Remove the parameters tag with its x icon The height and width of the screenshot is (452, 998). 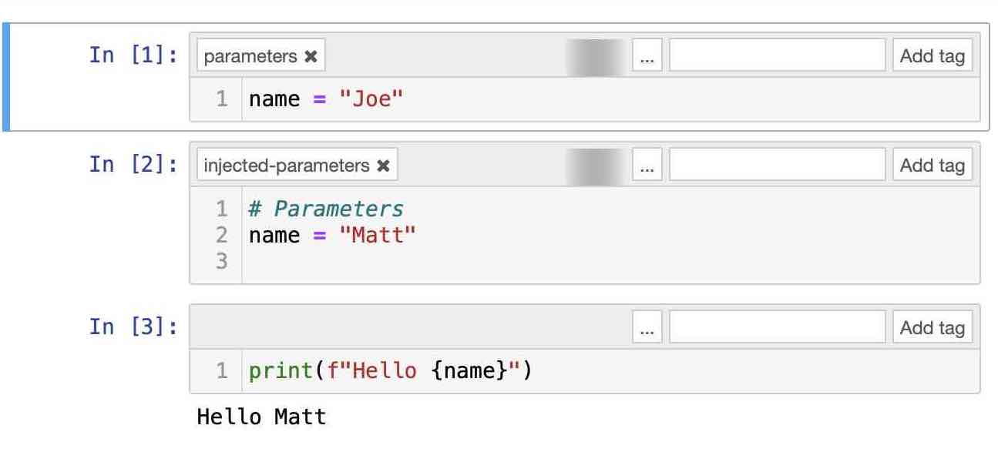coord(311,56)
